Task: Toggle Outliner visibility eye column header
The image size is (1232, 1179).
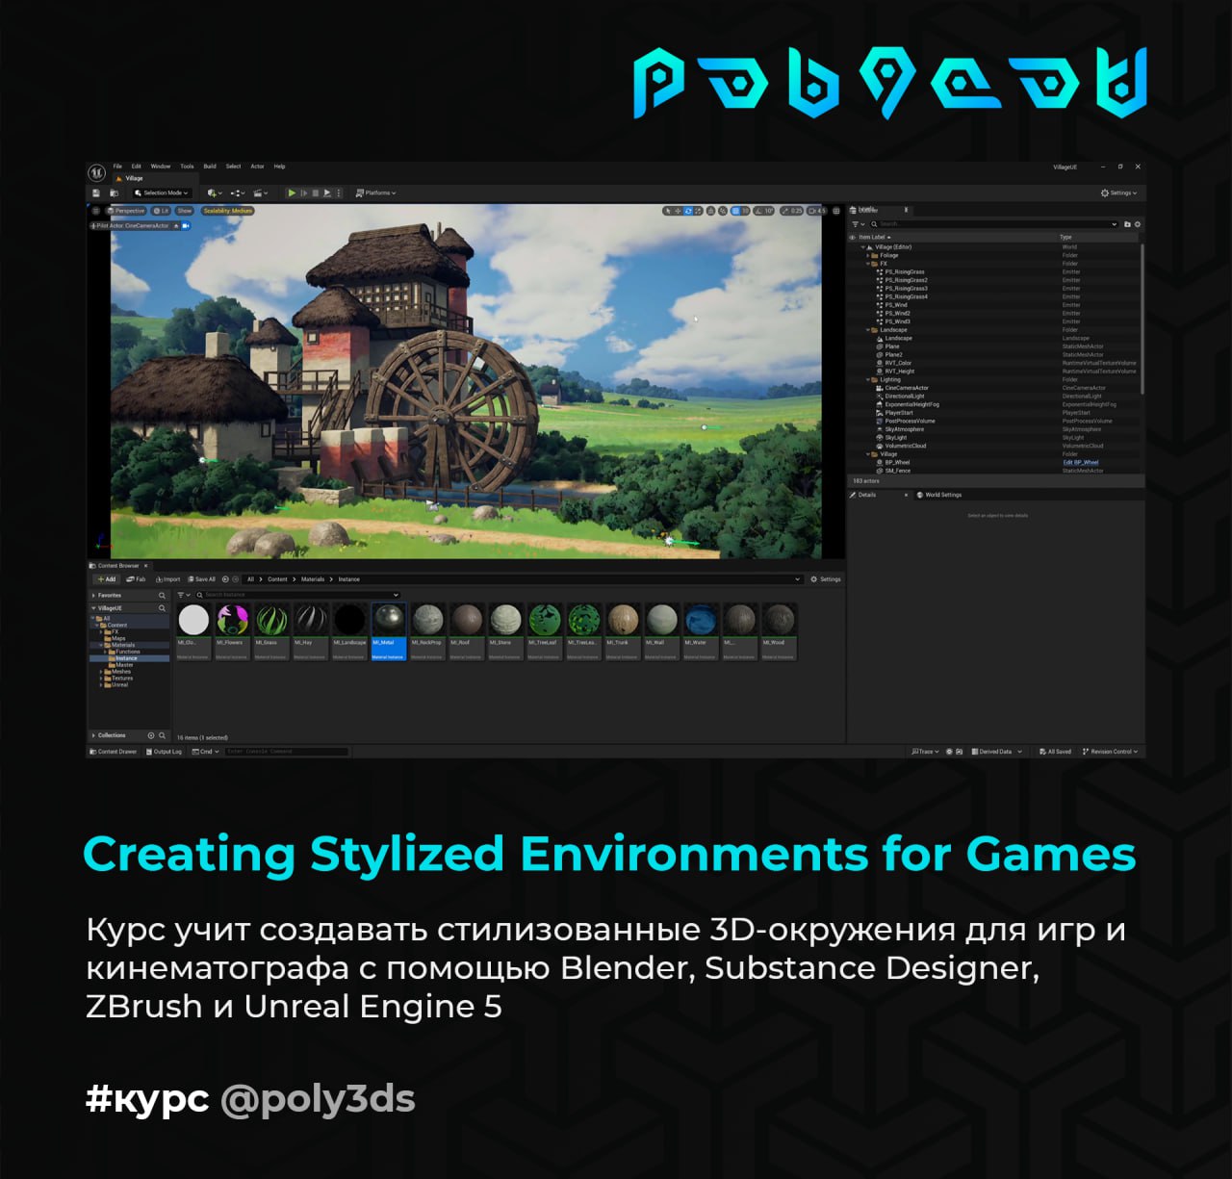Action: pyautogui.click(x=853, y=237)
